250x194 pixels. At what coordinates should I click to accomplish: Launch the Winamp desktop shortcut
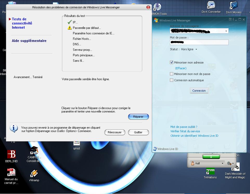click(x=34, y=173)
